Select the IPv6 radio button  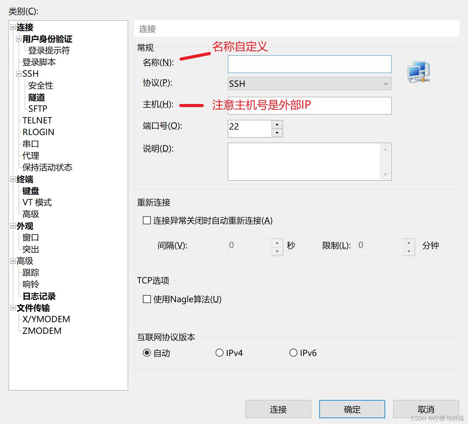(293, 353)
